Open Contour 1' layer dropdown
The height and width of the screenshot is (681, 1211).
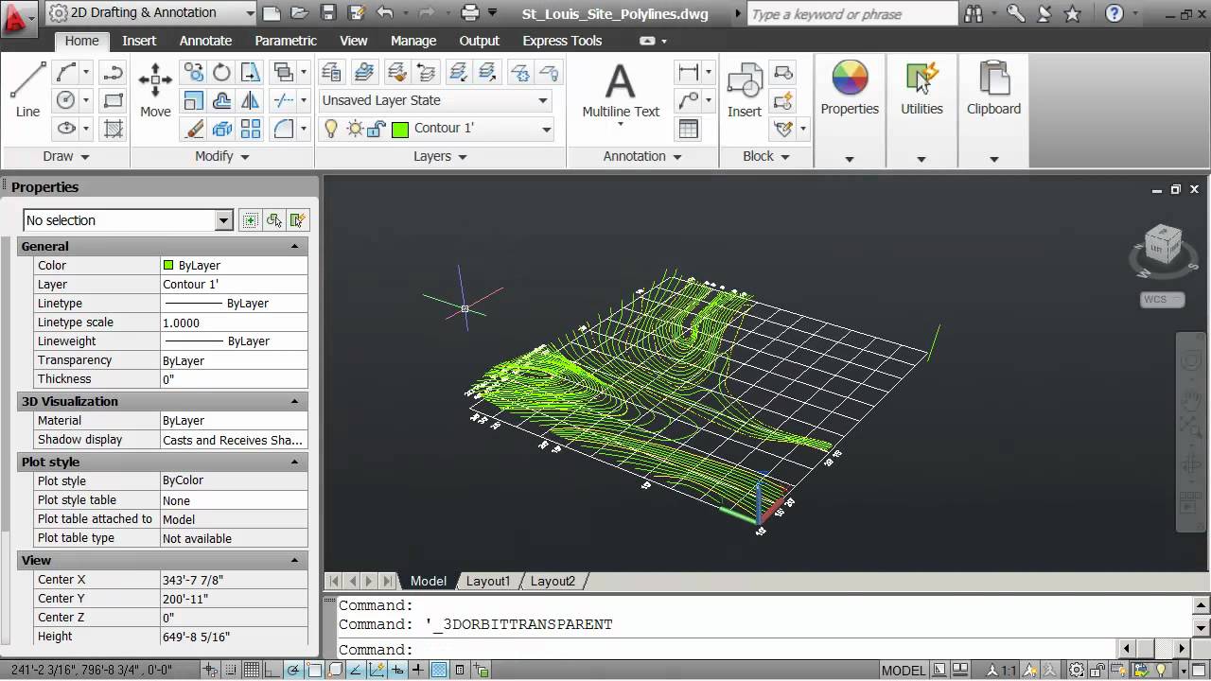(483, 129)
